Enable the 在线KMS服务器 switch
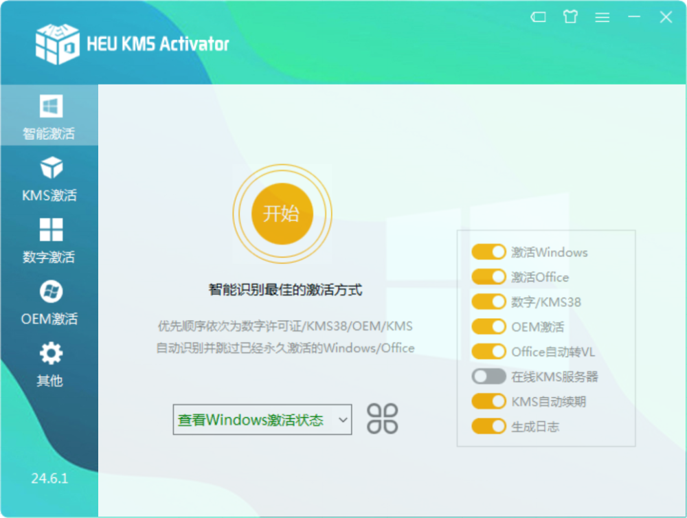 (x=489, y=376)
